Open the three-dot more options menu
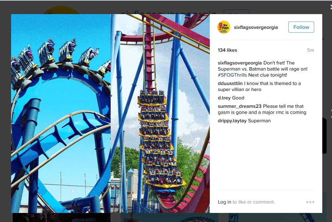This screenshot has height=222, width=332. (310, 202)
